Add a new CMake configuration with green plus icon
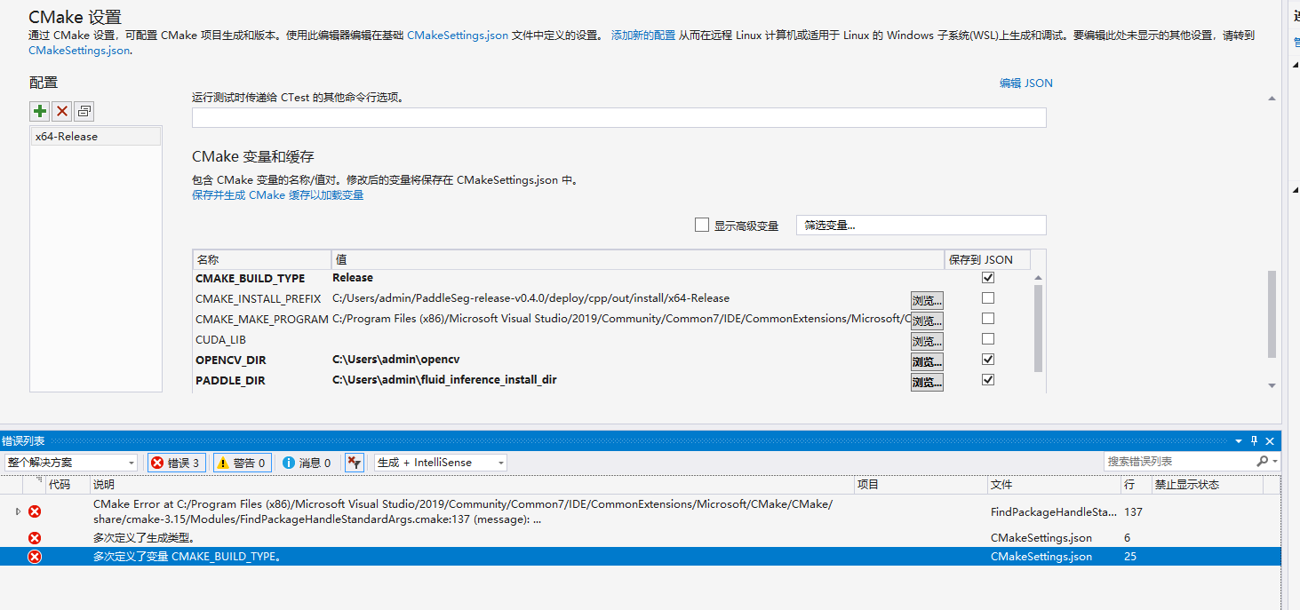Screen dimensions: 1300x610 [39, 110]
